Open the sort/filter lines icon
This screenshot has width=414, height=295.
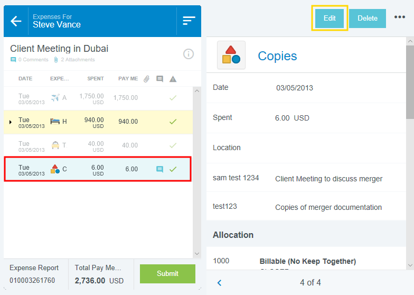[x=189, y=21]
